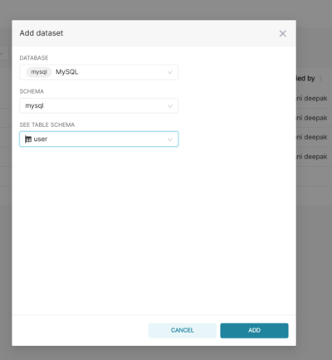Close the Add dataset dialog
Viewport: 332px width, 360px height.
pyautogui.click(x=282, y=33)
